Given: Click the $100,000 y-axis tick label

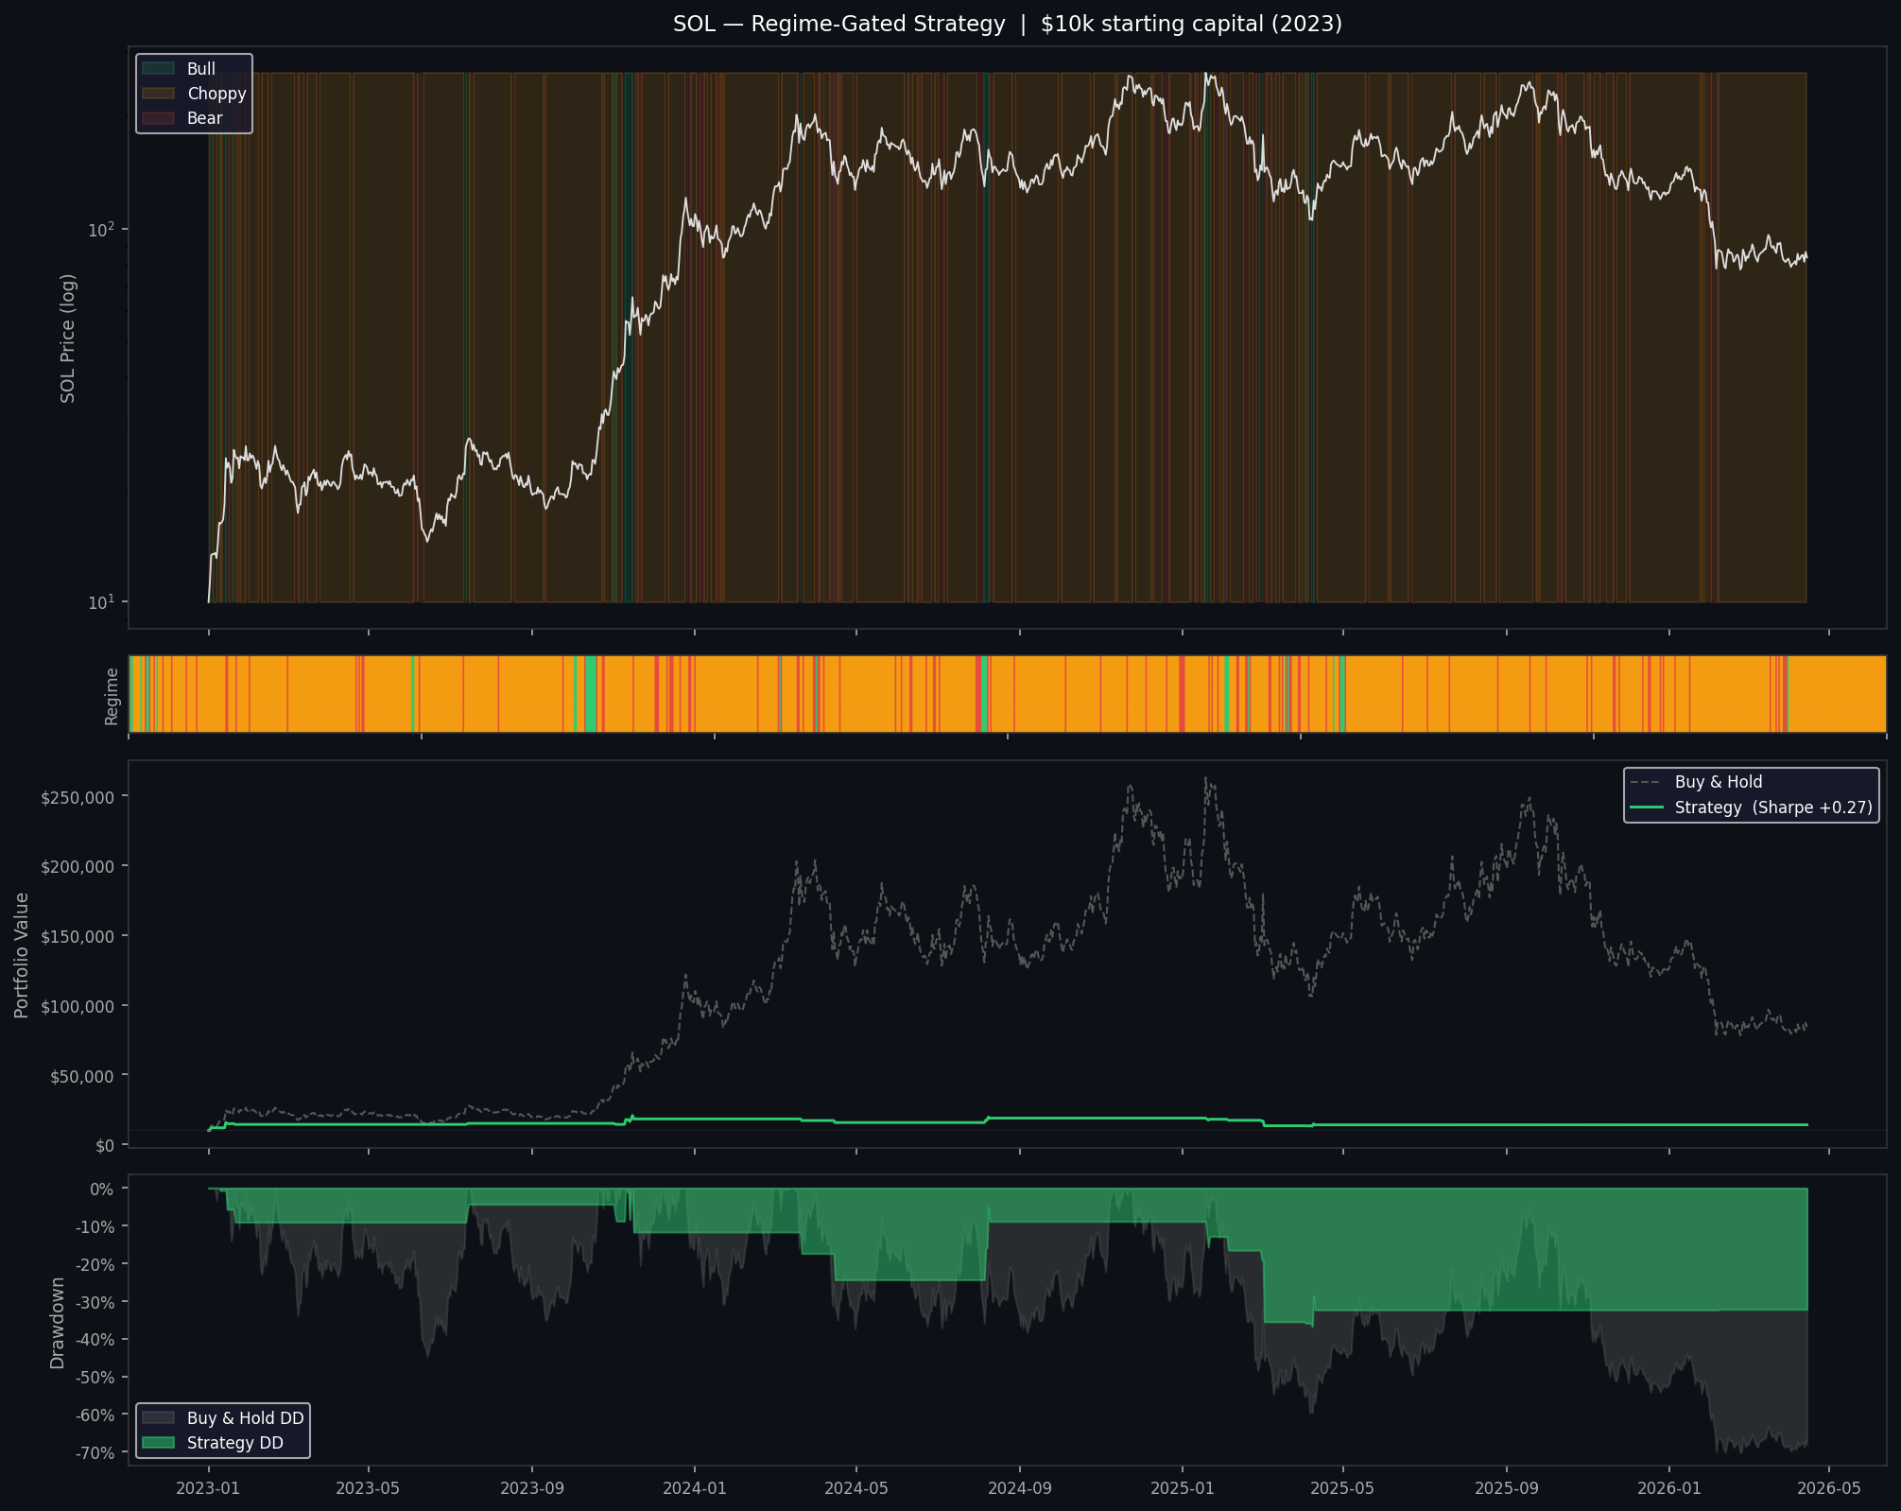Looking at the screenshot, I should click(x=78, y=1006).
